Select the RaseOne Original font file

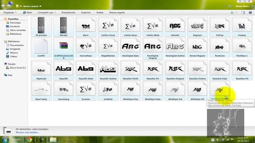click(x=175, y=70)
